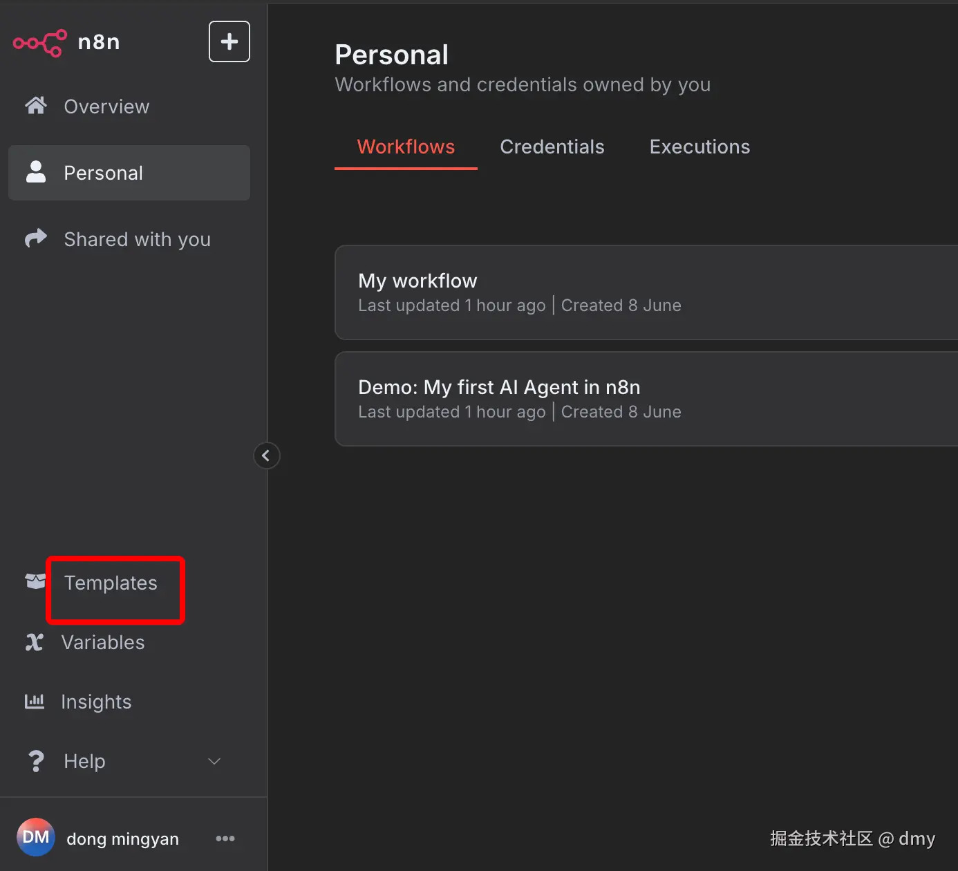Switch to the Executions tab
Image resolution: width=958 pixels, height=871 pixels.
point(699,147)
